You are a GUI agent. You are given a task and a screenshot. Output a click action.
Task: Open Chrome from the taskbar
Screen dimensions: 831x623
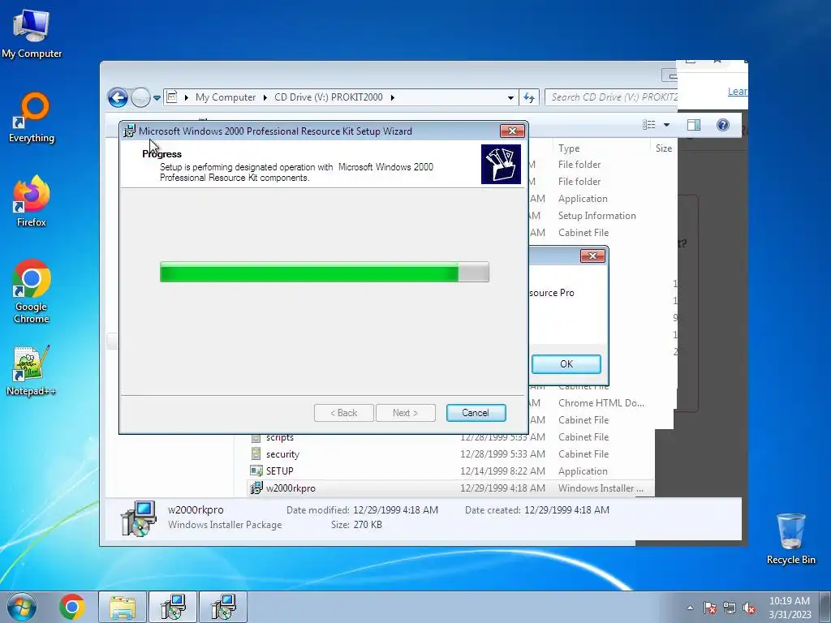72,607
